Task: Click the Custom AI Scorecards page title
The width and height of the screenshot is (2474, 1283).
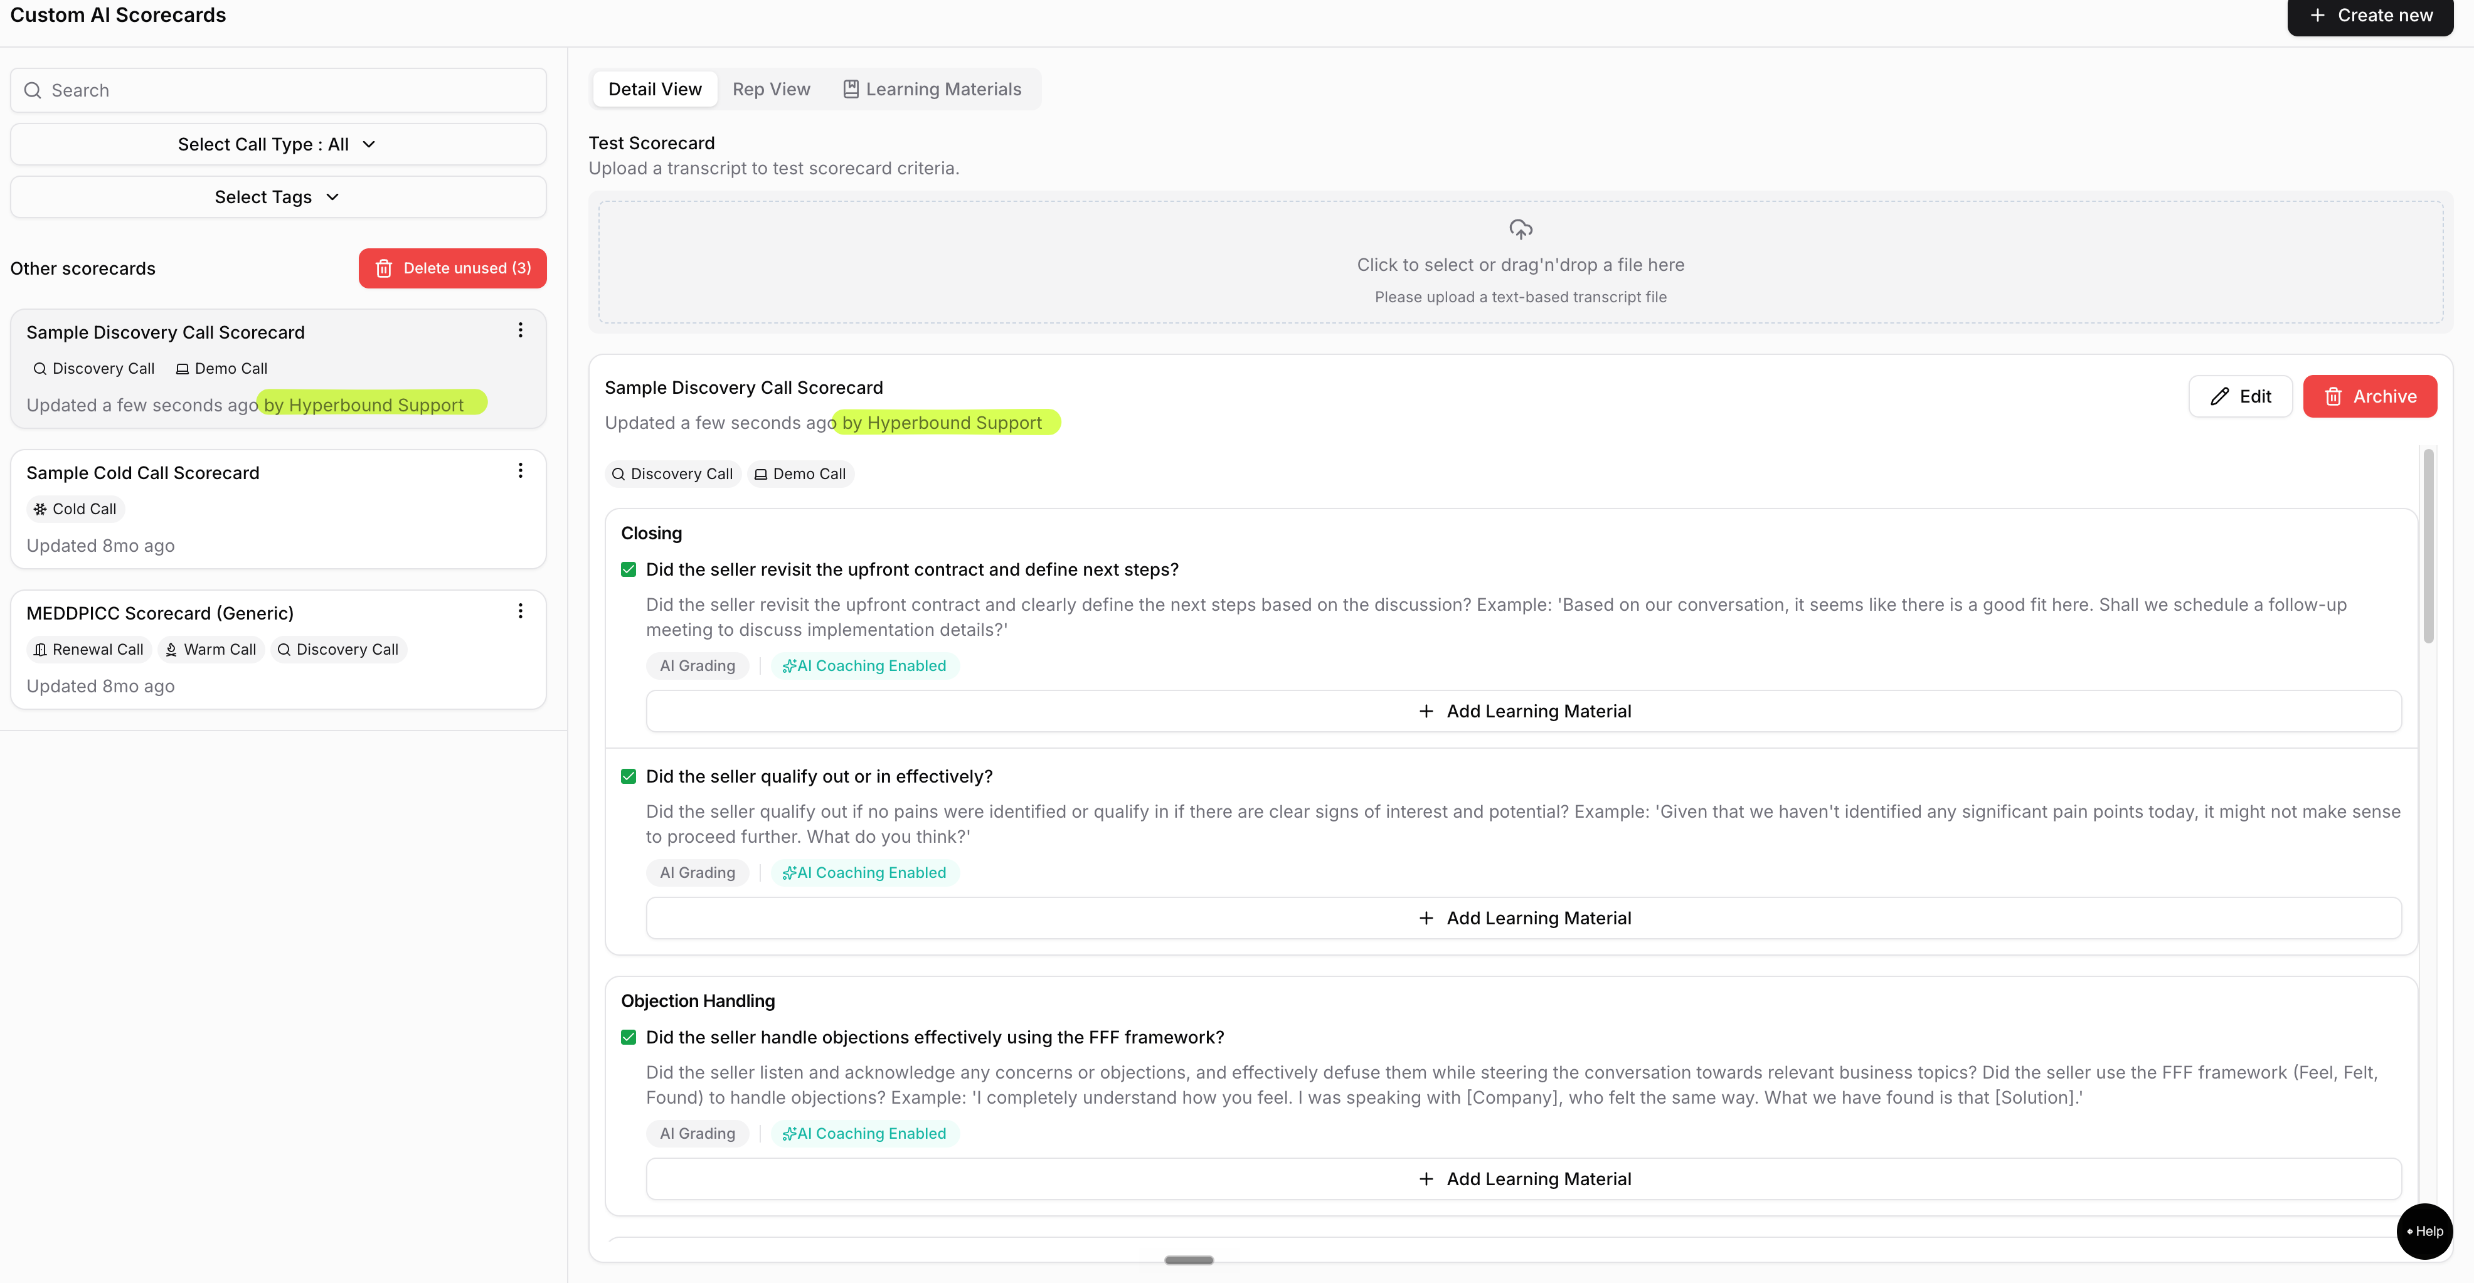Action: [118, 16]
